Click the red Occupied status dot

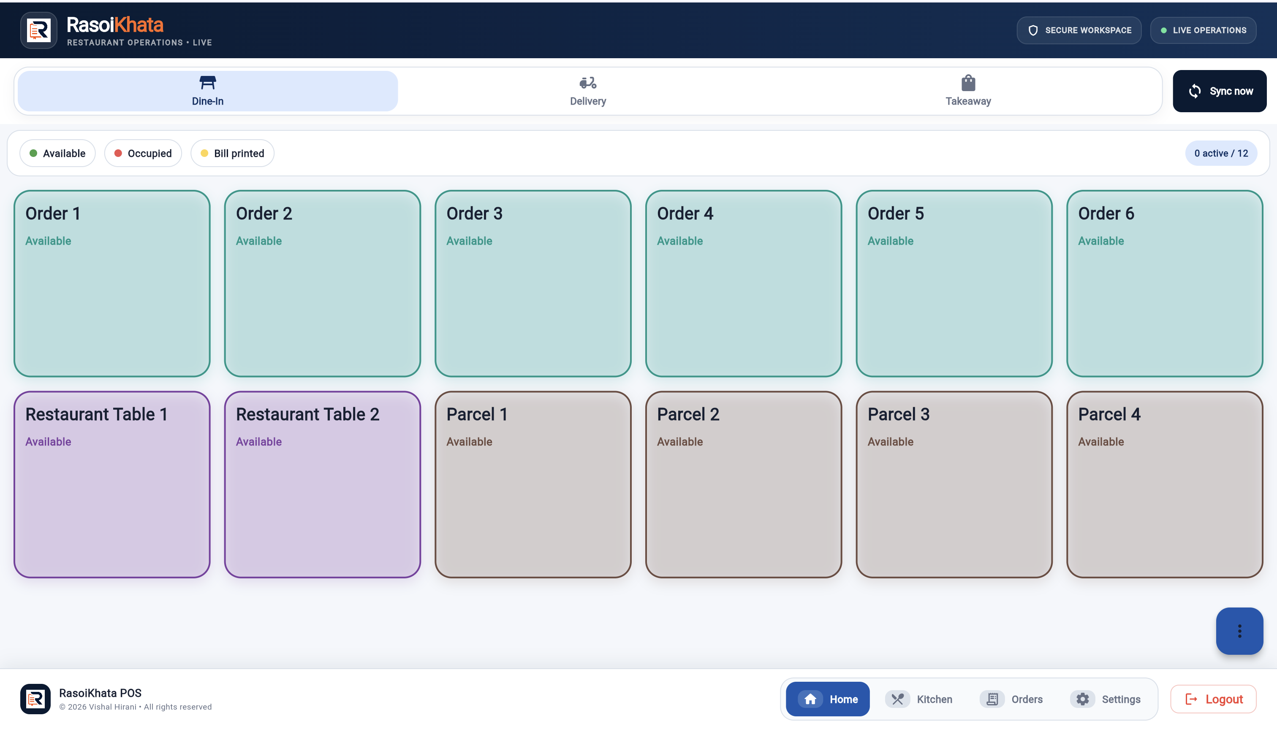(x=118, y=153)
